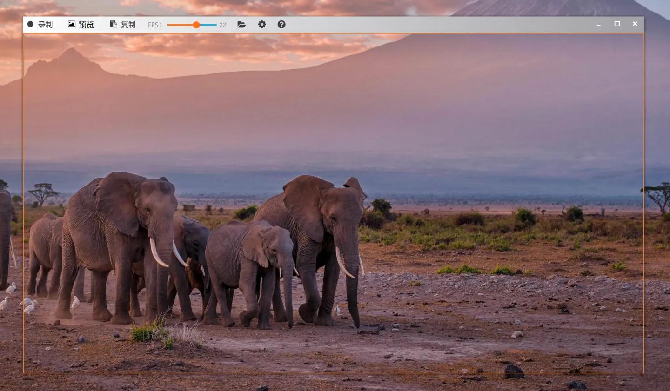The image size is (670, 391).
Task: Maximize the recorder window
Action: coord(617,24)
